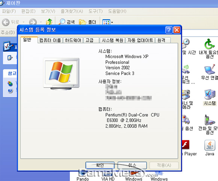Expand the Back button history arrow
Screen dimensions: 218x181
(24, 22)
